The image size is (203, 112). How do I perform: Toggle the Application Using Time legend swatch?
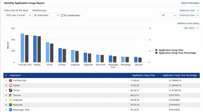point(157,50)
